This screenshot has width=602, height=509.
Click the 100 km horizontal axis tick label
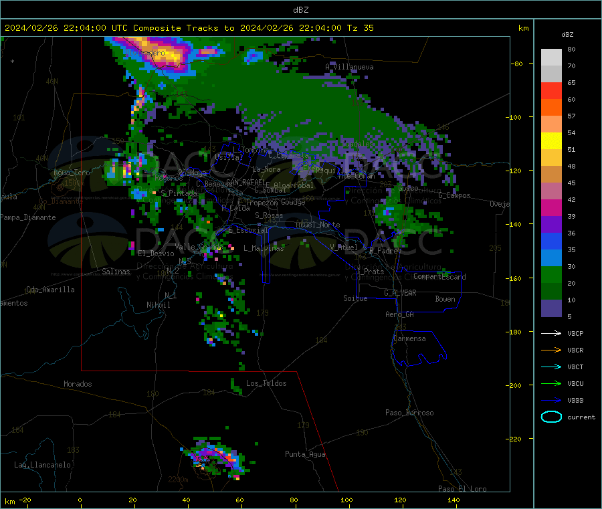tap(346, 500)
